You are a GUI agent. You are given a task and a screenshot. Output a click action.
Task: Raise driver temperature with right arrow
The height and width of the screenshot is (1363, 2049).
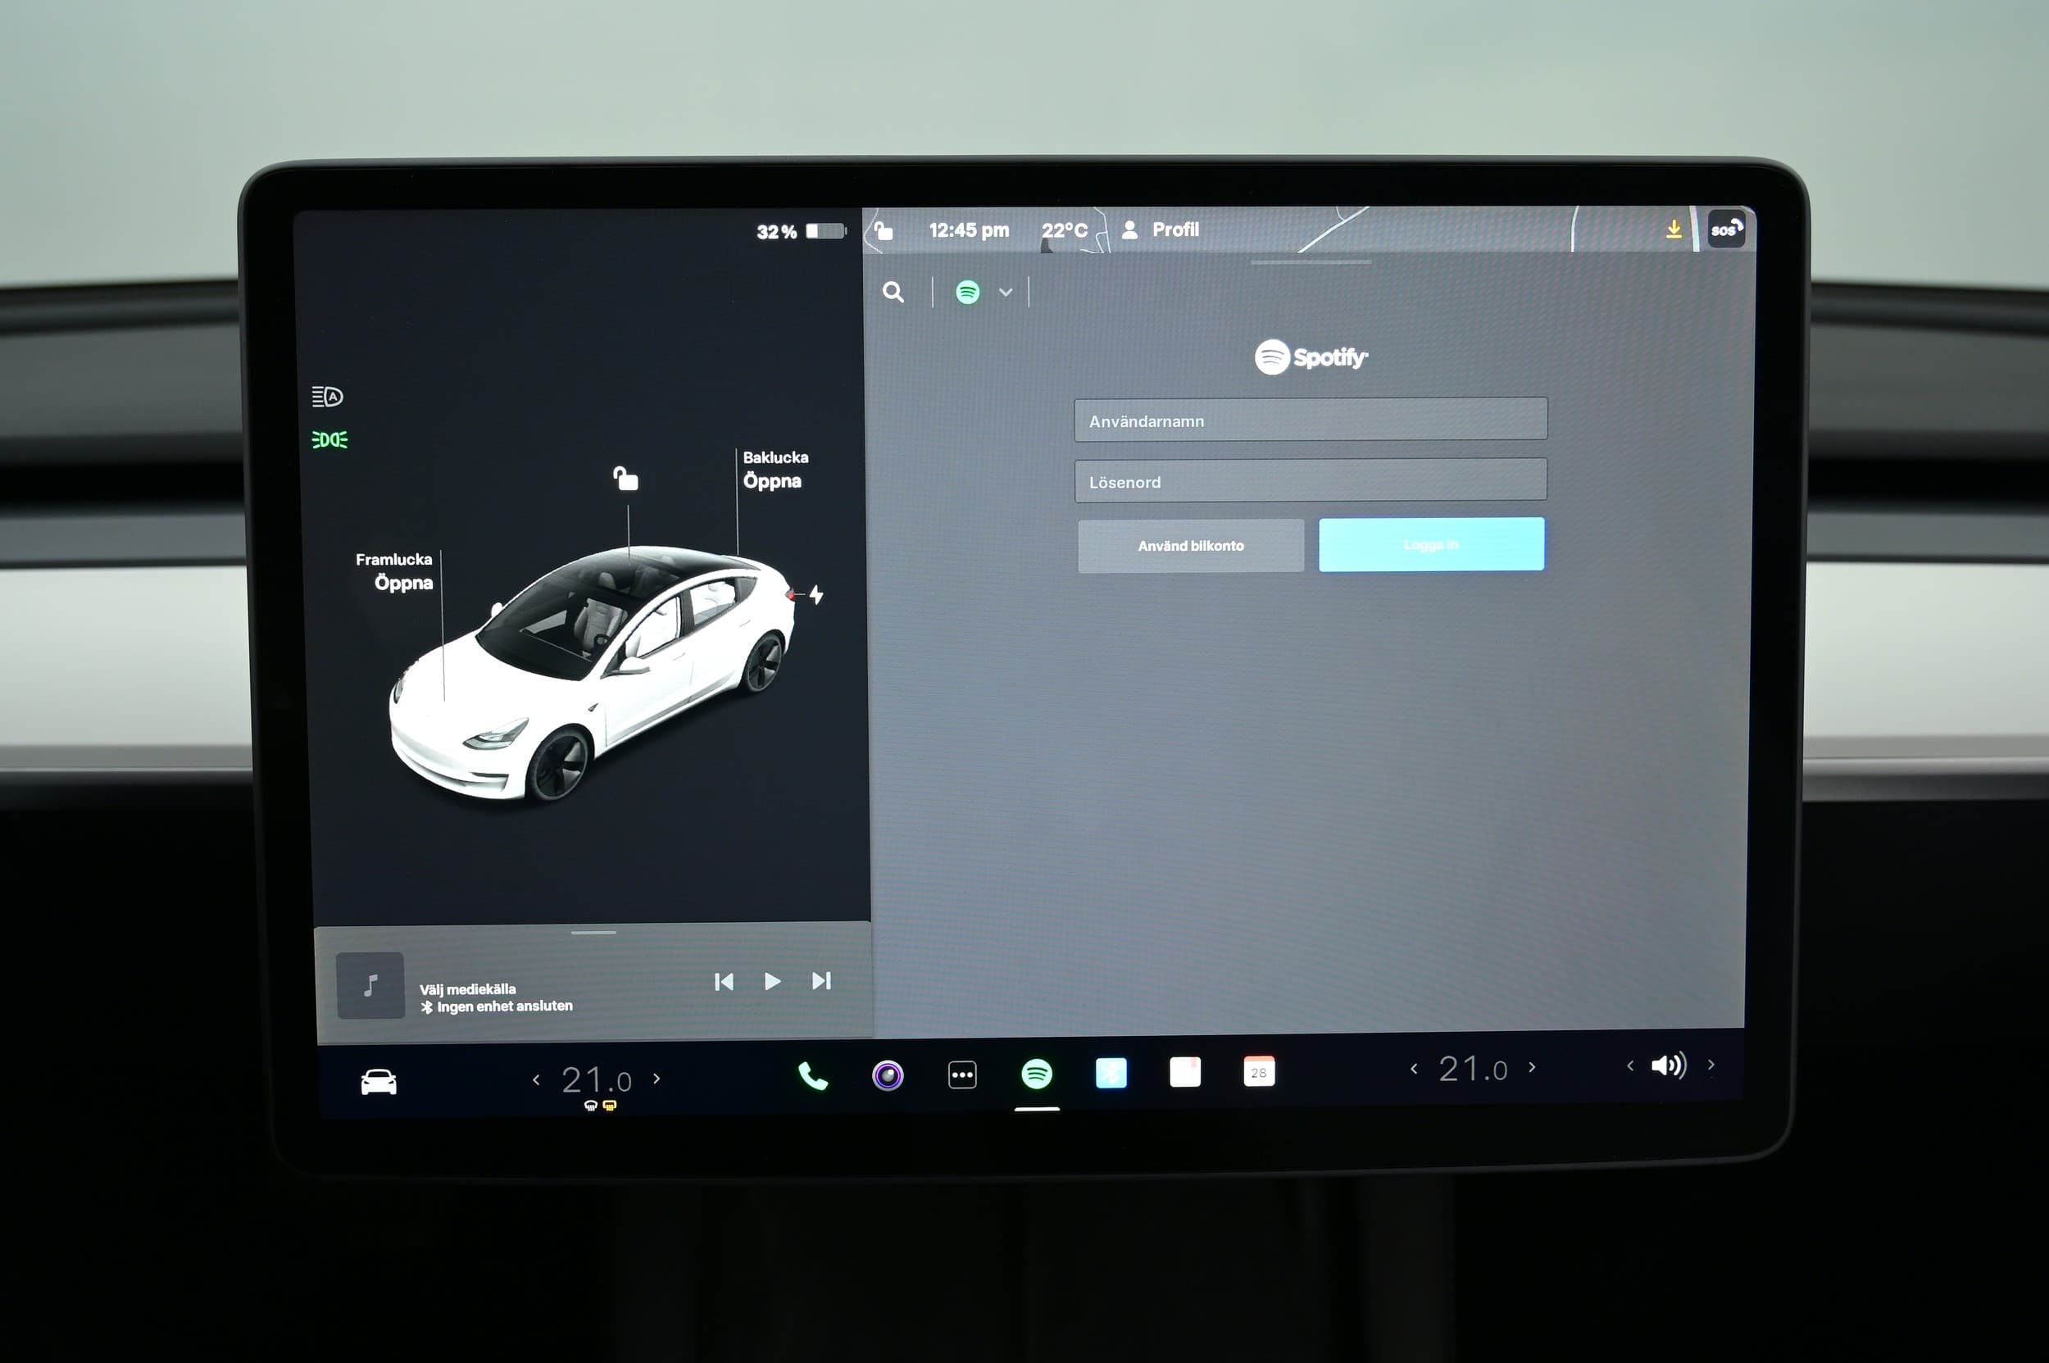pyautogui.click(x=656, y=1079)
